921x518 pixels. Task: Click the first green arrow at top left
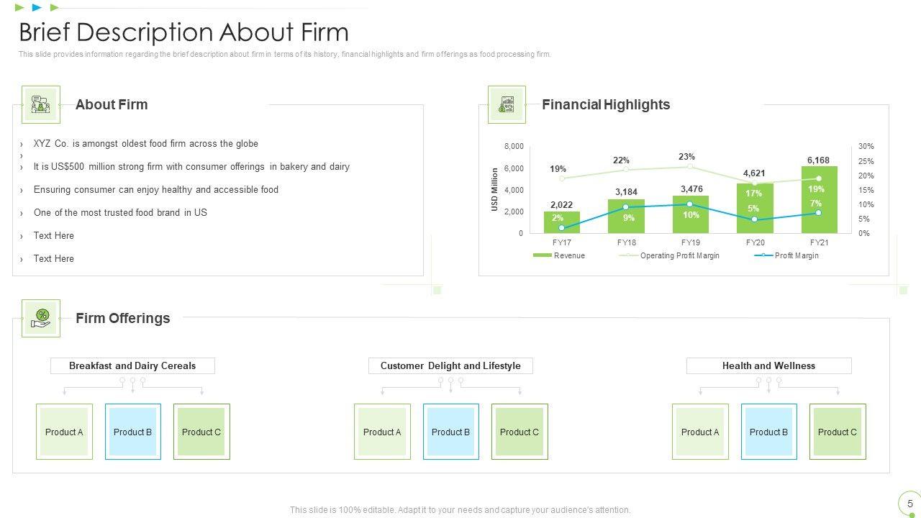(20, 8)
